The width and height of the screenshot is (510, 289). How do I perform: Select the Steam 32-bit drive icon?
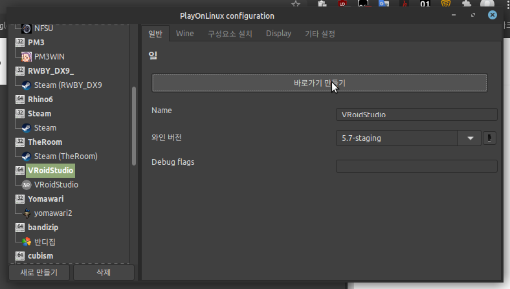tap(20, 113)
